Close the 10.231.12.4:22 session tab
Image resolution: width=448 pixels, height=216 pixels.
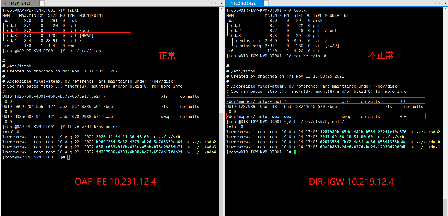pyautogui.click(x=36, y=3)
